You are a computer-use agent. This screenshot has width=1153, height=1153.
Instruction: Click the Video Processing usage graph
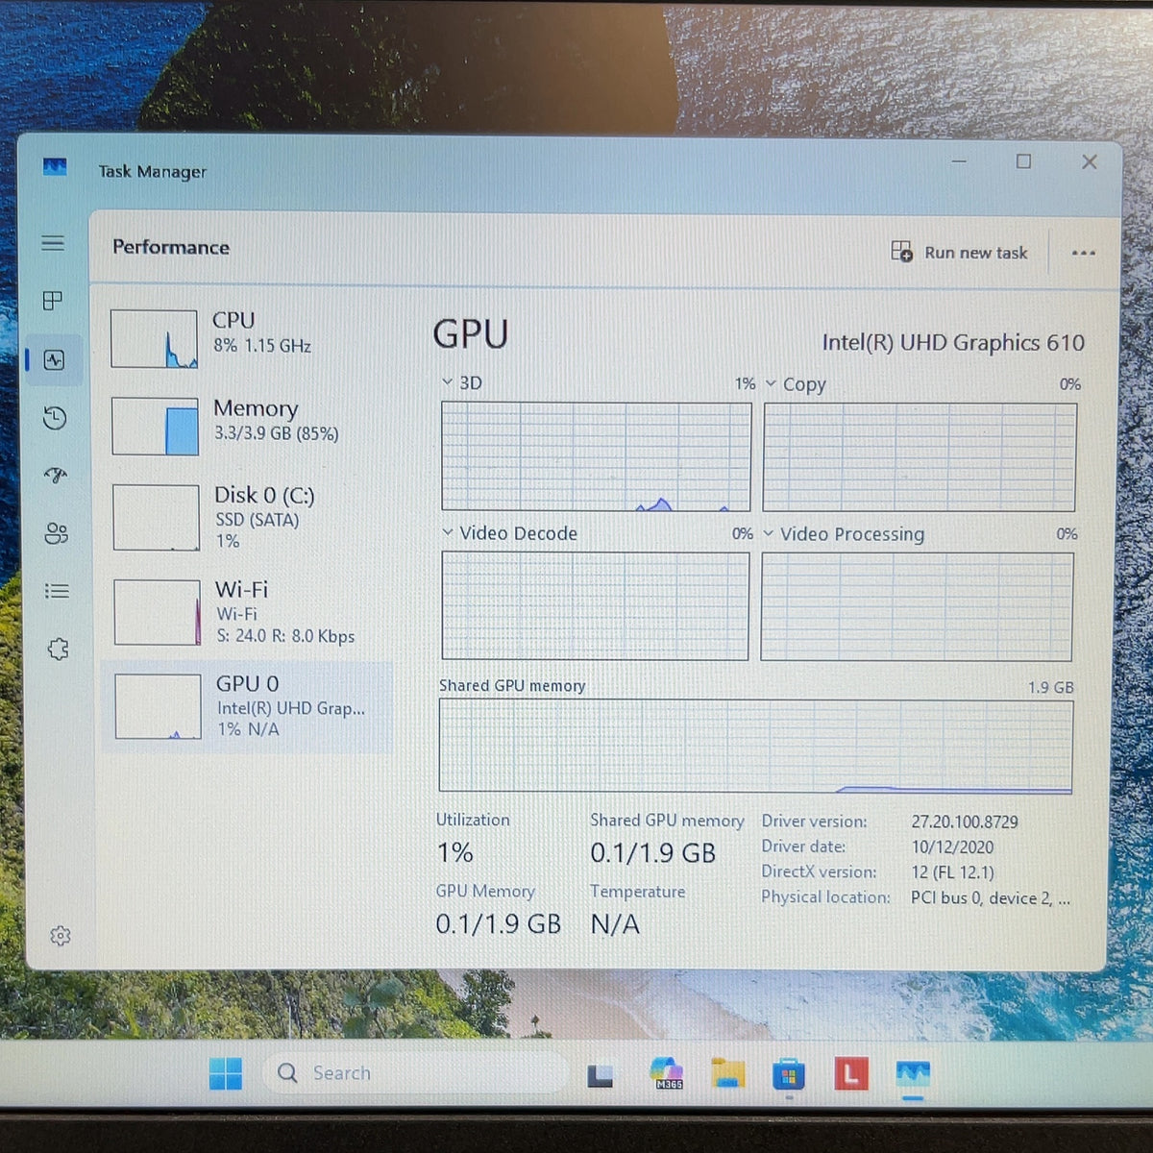coord(917,606)
